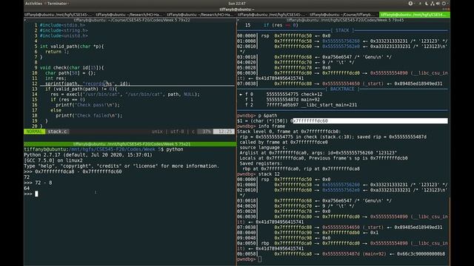The image size is (474, 266).
Task: Click the 12:25 cursor position in vim status
Action: click(224, 132)
